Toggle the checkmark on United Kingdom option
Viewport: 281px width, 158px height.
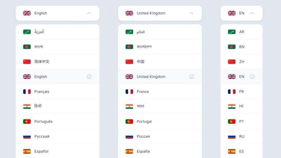tap(191, 77)
